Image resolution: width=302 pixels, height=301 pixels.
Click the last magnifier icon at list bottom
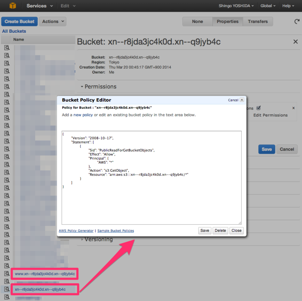coord(7,297)
